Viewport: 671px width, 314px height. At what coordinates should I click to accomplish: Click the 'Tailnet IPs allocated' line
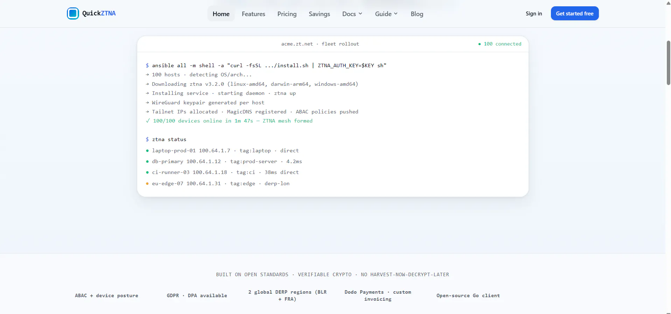[x=252, y=112]
